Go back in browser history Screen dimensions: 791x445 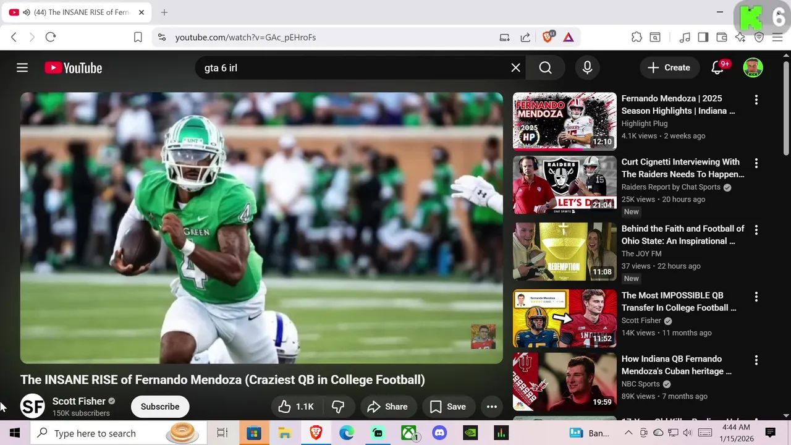coord(14,37)
